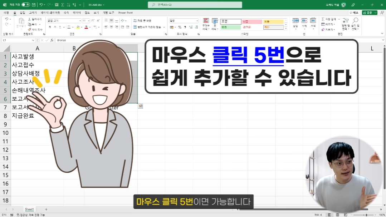386x217 pixels.
Task: Click the Insert Cells icon
Action: point(295,21)
